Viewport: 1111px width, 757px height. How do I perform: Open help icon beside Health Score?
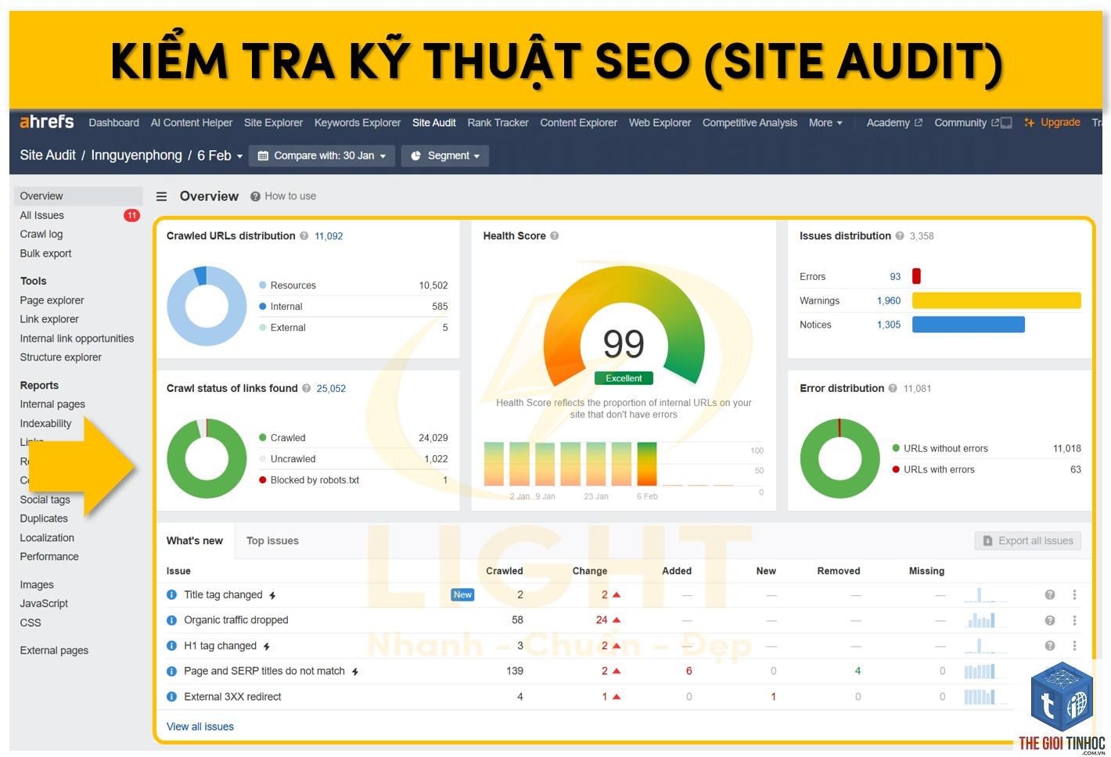[x=554, y=235]
